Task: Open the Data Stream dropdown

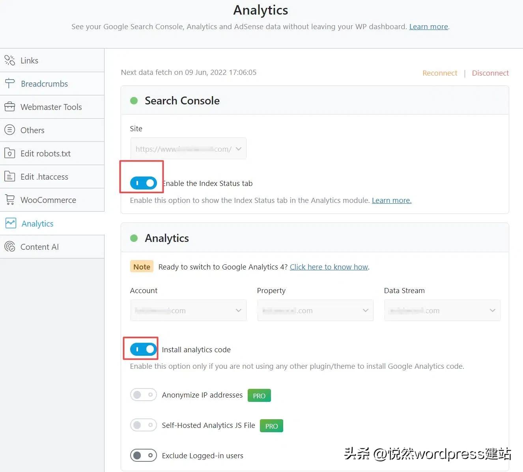Action: (443, 310)
